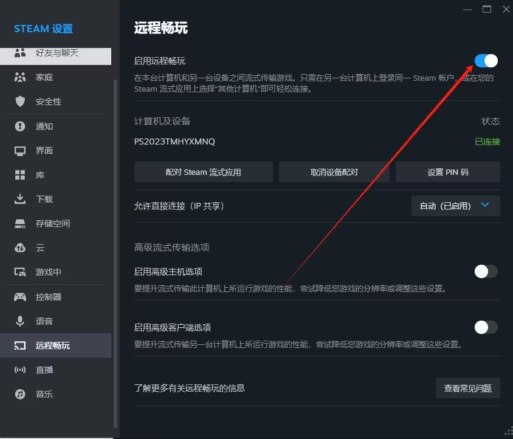Viewport: 513px width, 439px height.
Task: Click the Music (音乐) note icon
Action: (20, 394)
